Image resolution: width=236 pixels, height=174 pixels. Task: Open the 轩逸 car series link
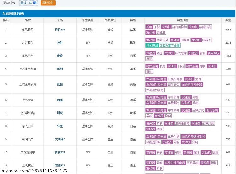click(60, 126)
